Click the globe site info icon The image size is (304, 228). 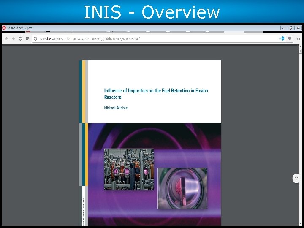pos(35,38)
